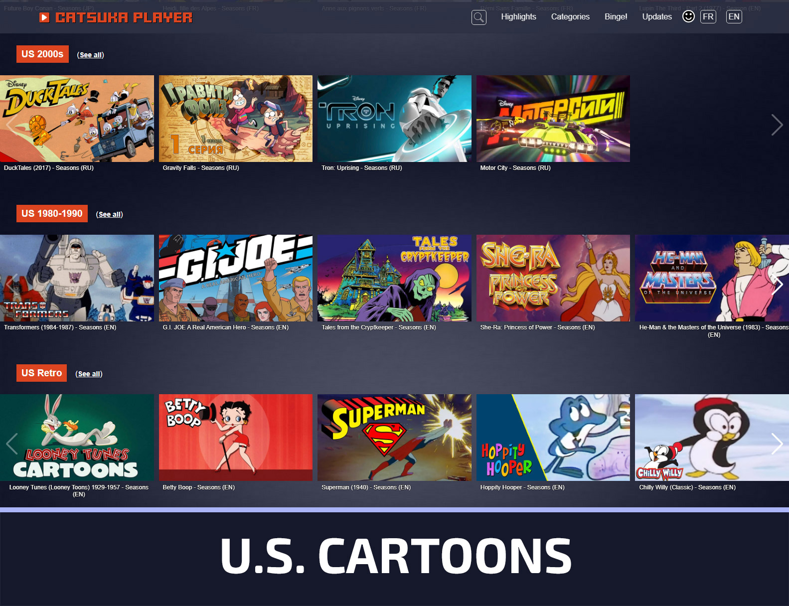789x606 pixels.
Task: Advance the US 2000s row with right arrow
Action: click(777, 125)
